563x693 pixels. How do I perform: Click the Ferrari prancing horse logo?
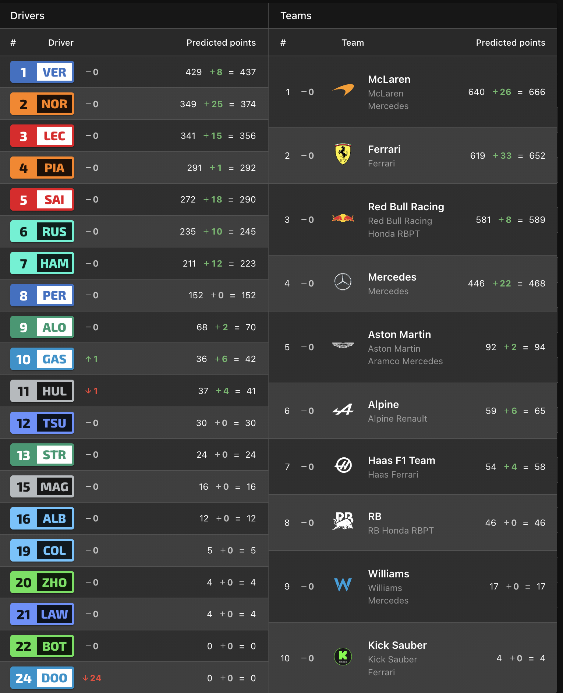343,154
